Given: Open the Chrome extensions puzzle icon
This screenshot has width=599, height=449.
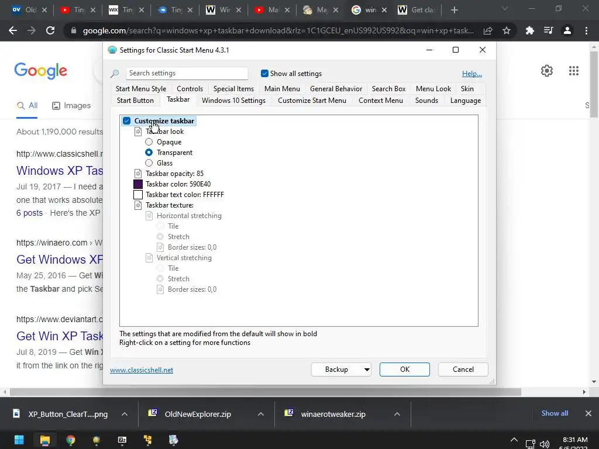Looking at the screenshot, I should click(529, 30).
